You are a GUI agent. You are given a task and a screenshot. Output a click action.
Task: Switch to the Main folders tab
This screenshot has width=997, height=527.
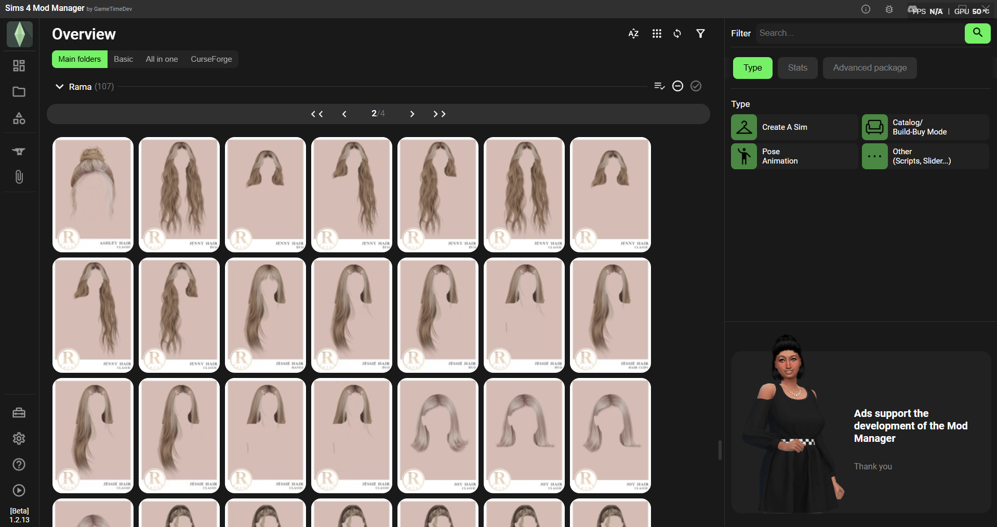coord(79,59)
